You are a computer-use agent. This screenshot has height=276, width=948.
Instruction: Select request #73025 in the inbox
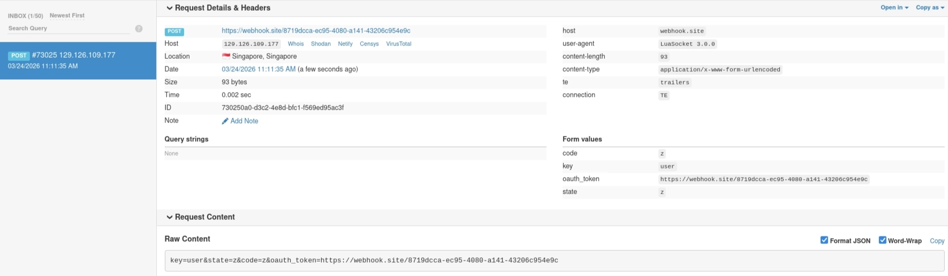click(78, 60)
